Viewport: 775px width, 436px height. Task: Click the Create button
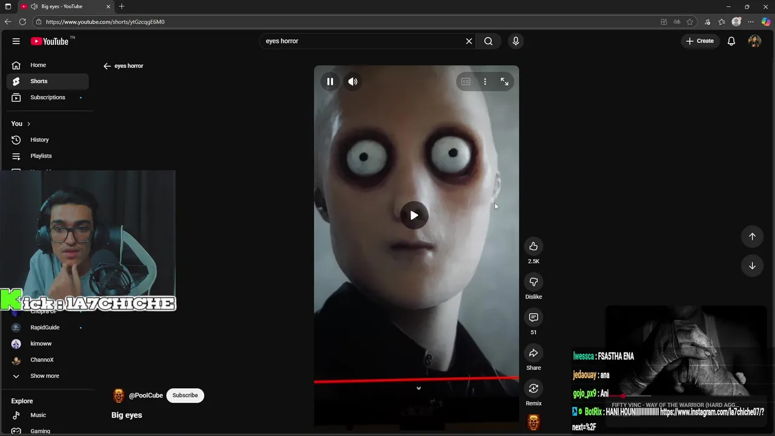coord(700,41)
